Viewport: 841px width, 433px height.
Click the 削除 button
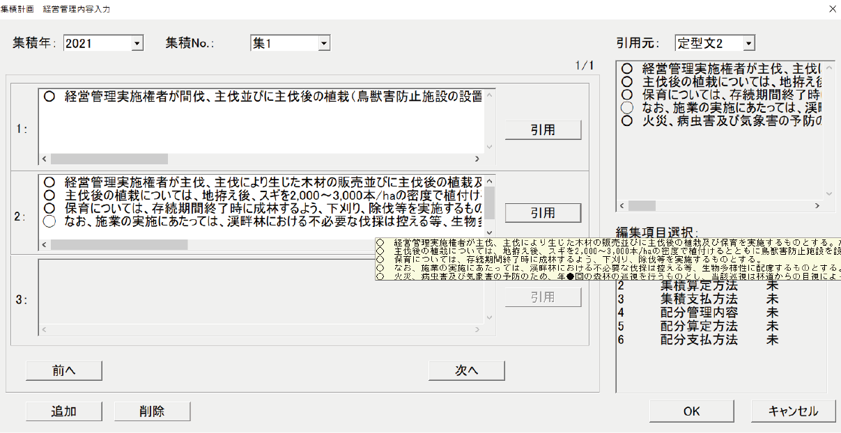(x=152, y=411)
